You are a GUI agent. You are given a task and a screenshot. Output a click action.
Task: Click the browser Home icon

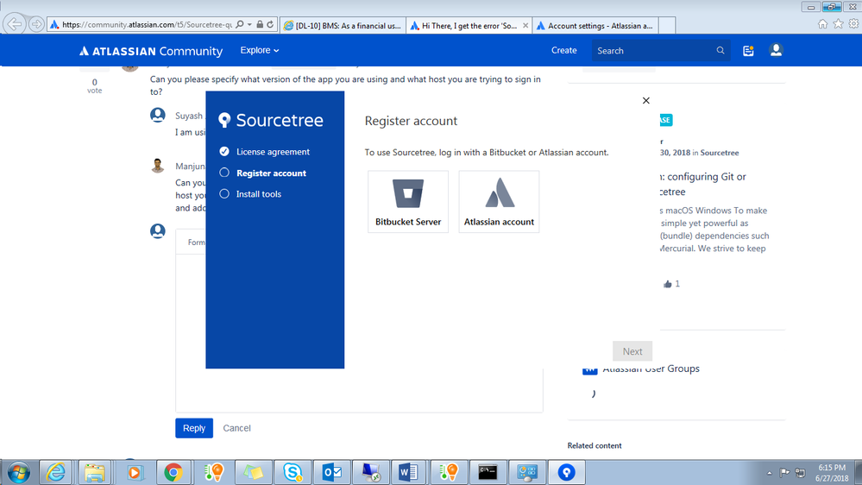click(x=822, y=23)
